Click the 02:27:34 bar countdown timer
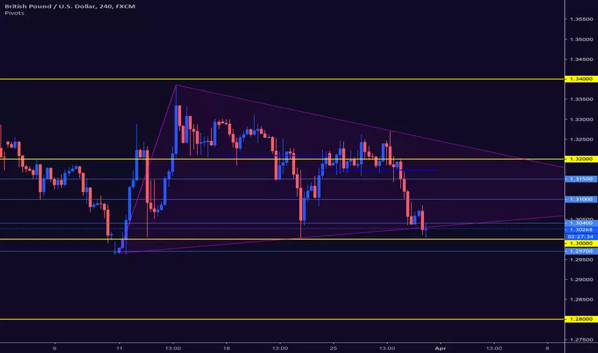598x353 pixels. point(581,237)
